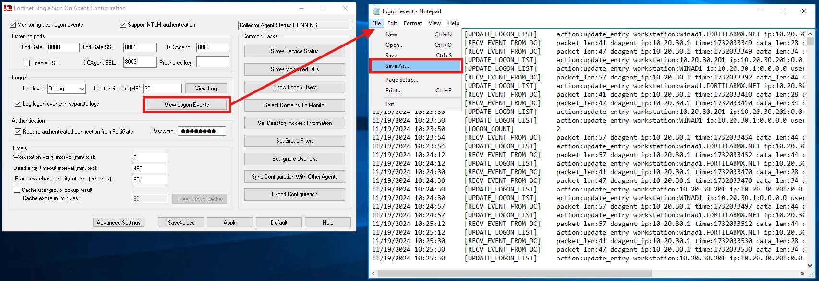Click the Help button in Fortinet dialog
This screenshot has height=281, width=819.
(x=328, y=223)
